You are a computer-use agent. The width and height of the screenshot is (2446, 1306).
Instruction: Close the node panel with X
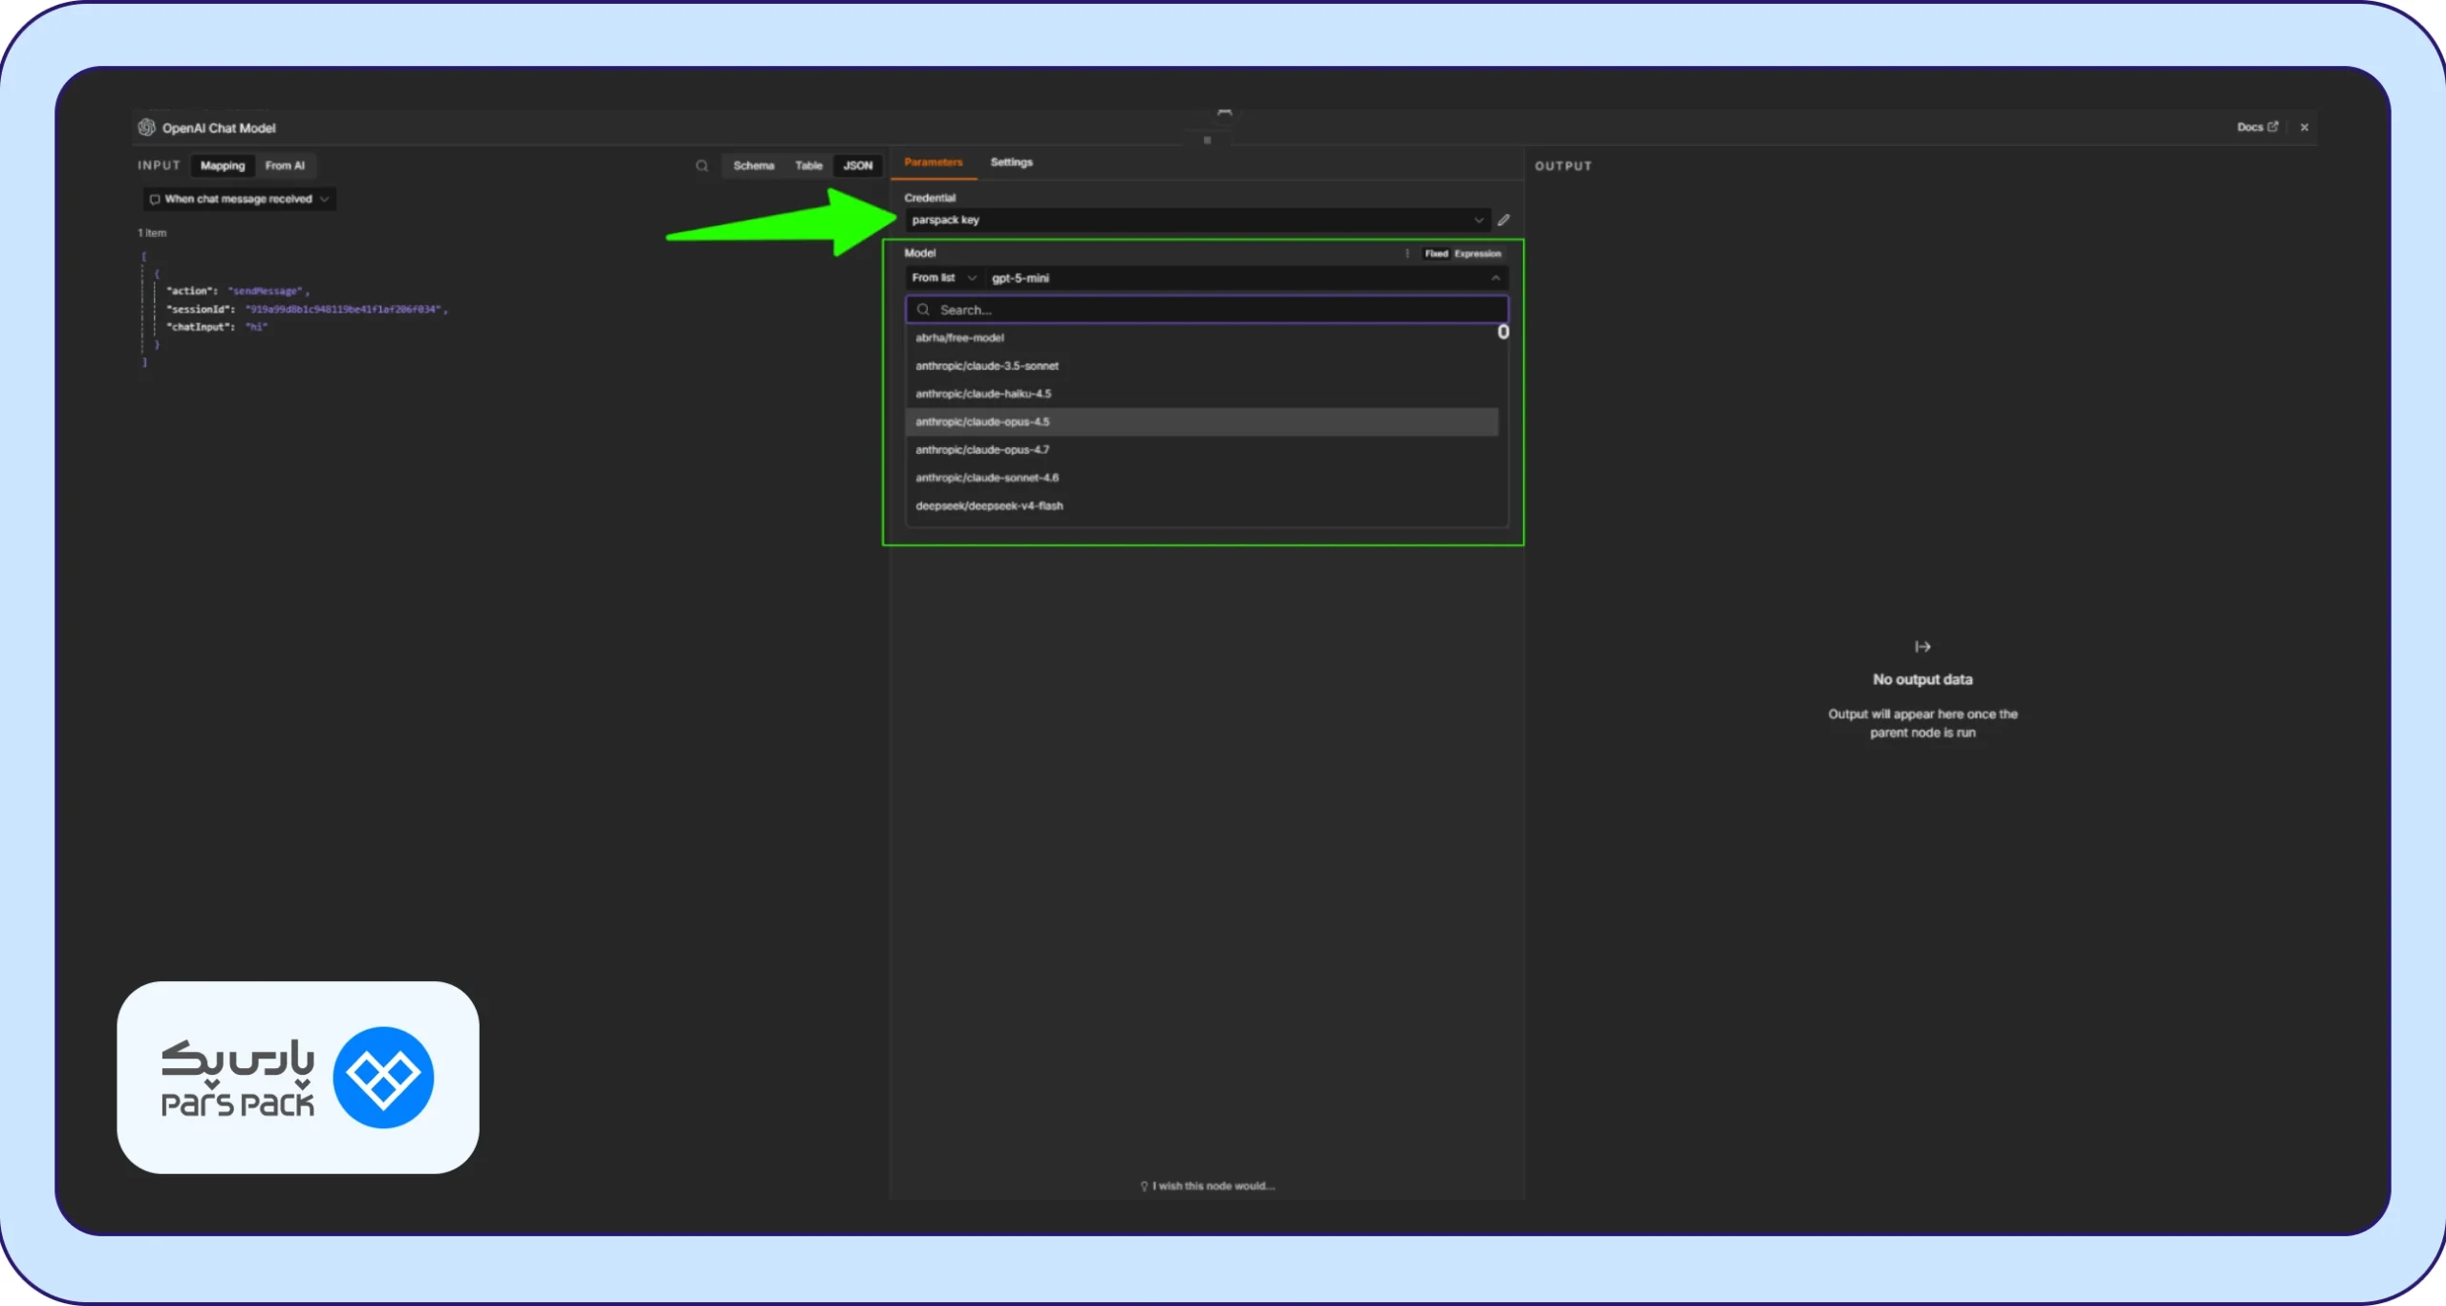[2305, 127]
